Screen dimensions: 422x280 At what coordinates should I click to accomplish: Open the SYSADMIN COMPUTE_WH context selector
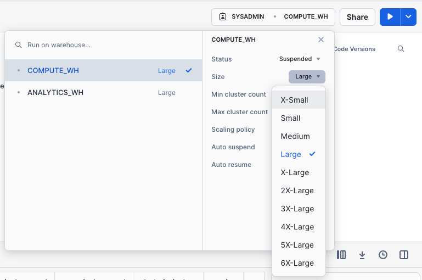click(x=273, y=17)
